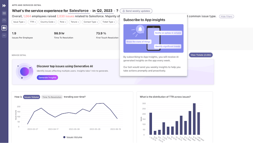Image resolution: width=253 pixels, height=143 pixels.
Task: Expand the Country Code filter
Action: (x=48, y=22)
